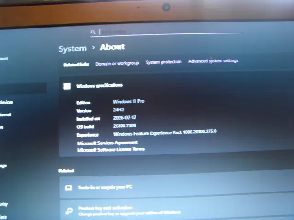294x220 pixels.
Task: Open Domain or workgroup link
Action: point(117,63)
